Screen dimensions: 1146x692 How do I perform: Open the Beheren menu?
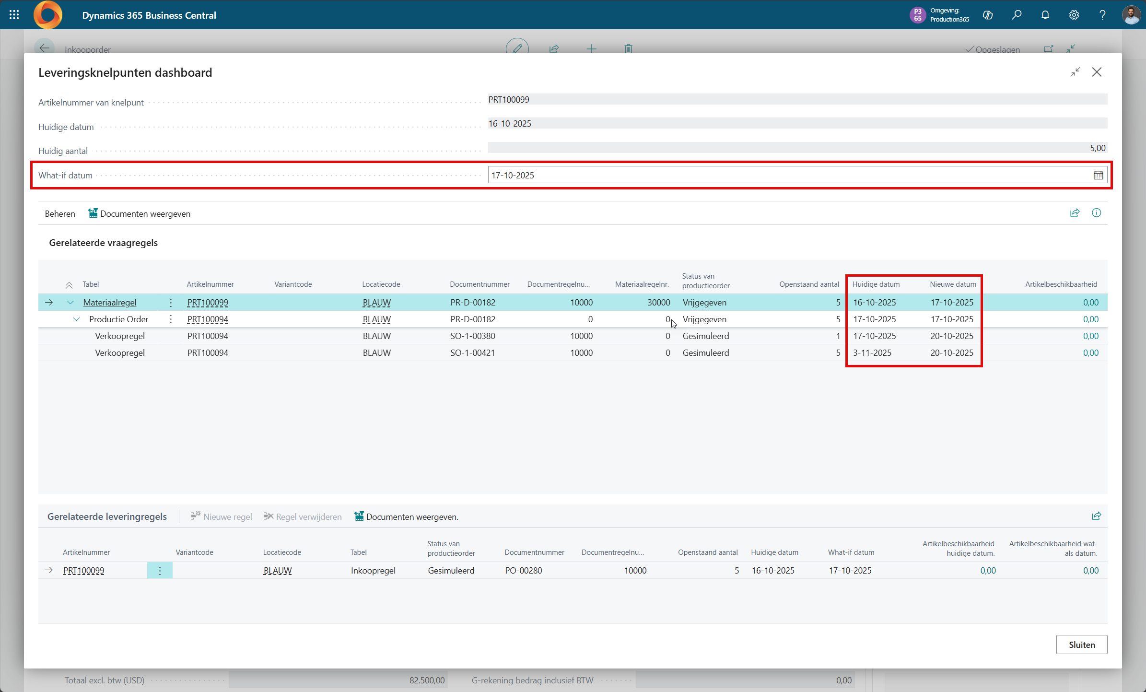[60, 214]
